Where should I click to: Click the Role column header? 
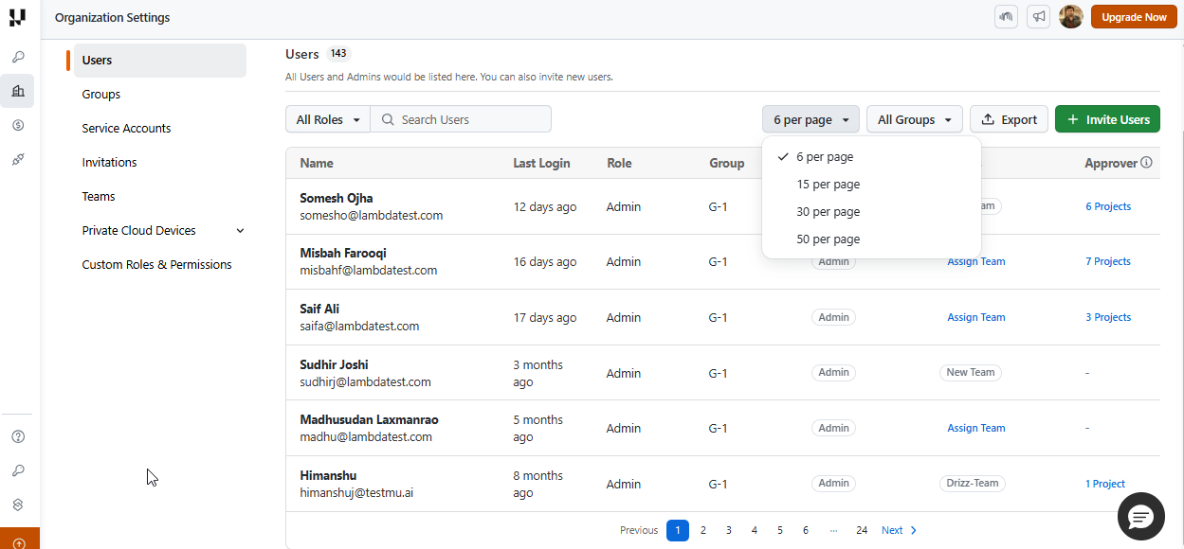pyautogui.click(x=619, y=164)
